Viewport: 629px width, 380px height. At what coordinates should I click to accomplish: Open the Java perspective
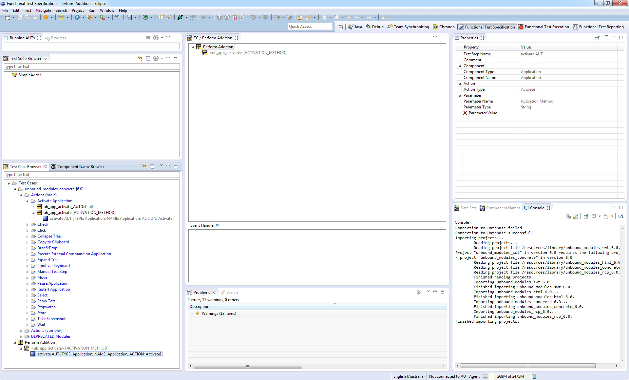click(x=355, y=27)
